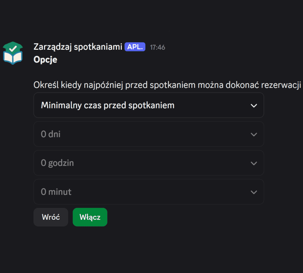This screenshot has height=273, width=303.
Task: Click the chevron on the minimum time dropdown
Action: coord(254,105)
